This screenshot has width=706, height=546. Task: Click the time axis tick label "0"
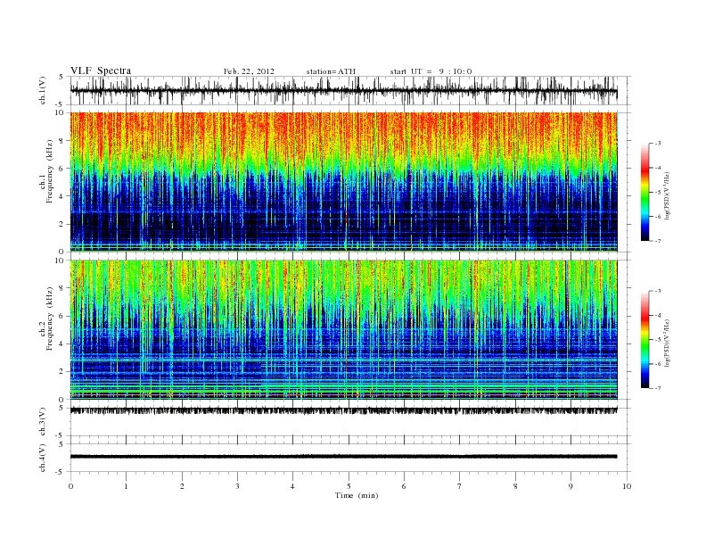[x=70, y=486]
